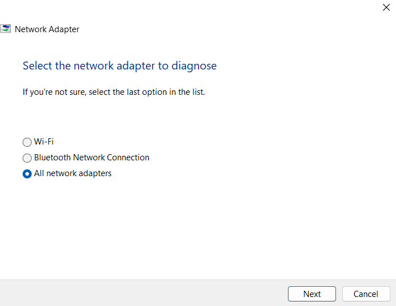Click the word "Adapter" in the window title
Screen dimensions: 396x306
point(64,29)
